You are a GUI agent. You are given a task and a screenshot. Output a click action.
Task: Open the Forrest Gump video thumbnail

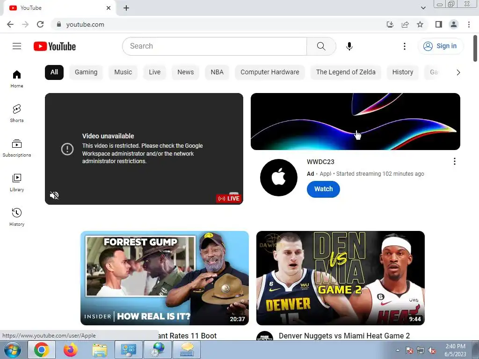coord(165,278)
